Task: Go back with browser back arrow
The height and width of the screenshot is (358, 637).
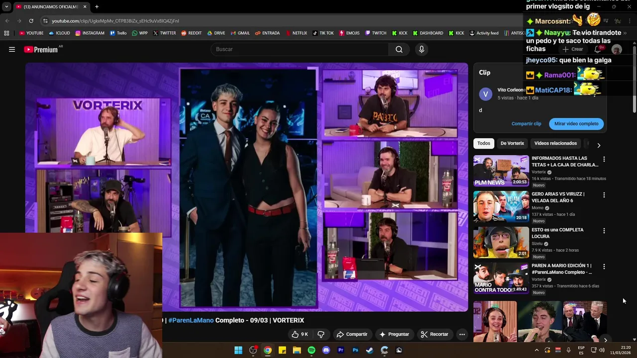Action: (7, 21)
